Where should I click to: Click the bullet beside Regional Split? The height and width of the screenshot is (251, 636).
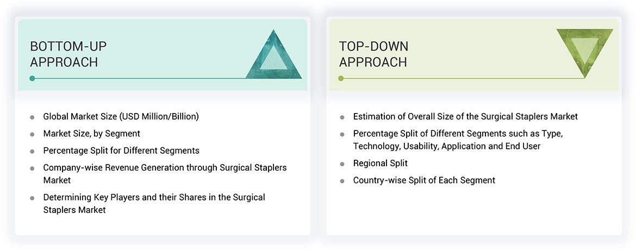(x=342, y=164)
